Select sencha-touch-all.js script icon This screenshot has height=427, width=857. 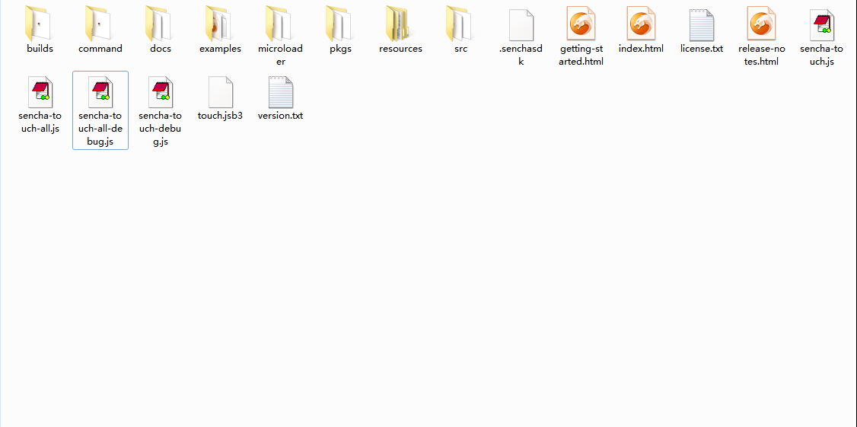click(x=40, y=92)
